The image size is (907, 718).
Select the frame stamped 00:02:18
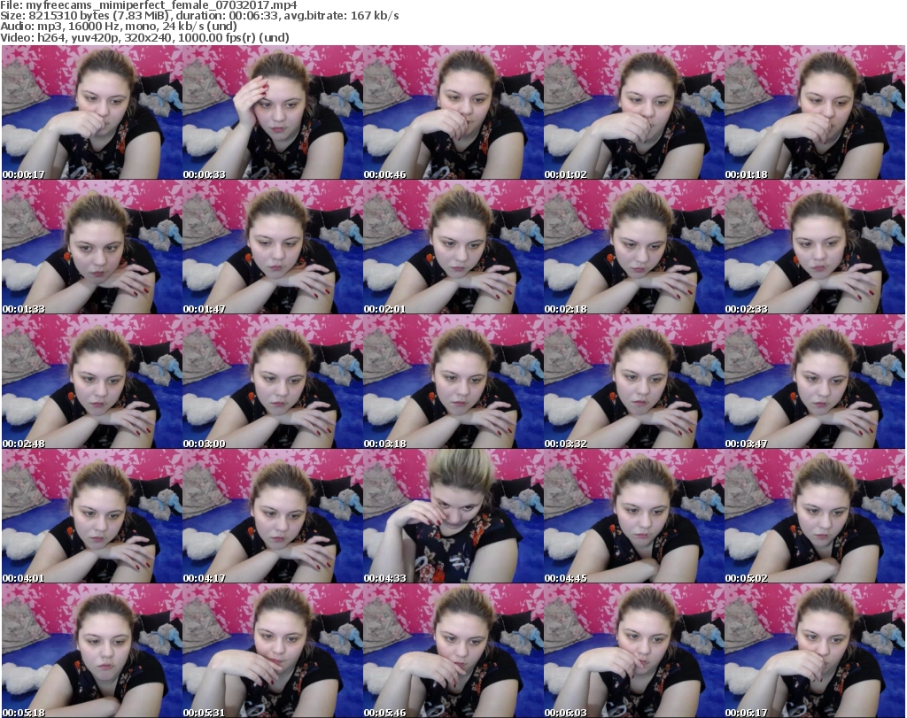coord(634,247)
